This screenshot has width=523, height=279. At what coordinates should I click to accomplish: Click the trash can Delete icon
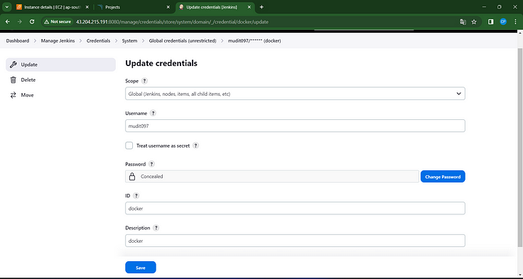point(14,80)
